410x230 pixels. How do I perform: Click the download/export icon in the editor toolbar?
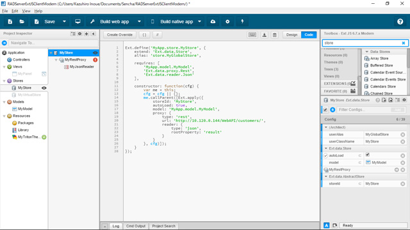point(265,34)
